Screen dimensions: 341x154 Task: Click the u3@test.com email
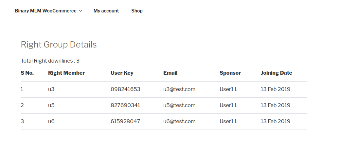pyautogui.click(x=179, y=89)
